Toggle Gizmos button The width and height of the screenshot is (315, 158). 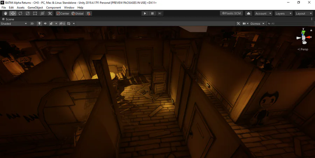pos(255,23)
